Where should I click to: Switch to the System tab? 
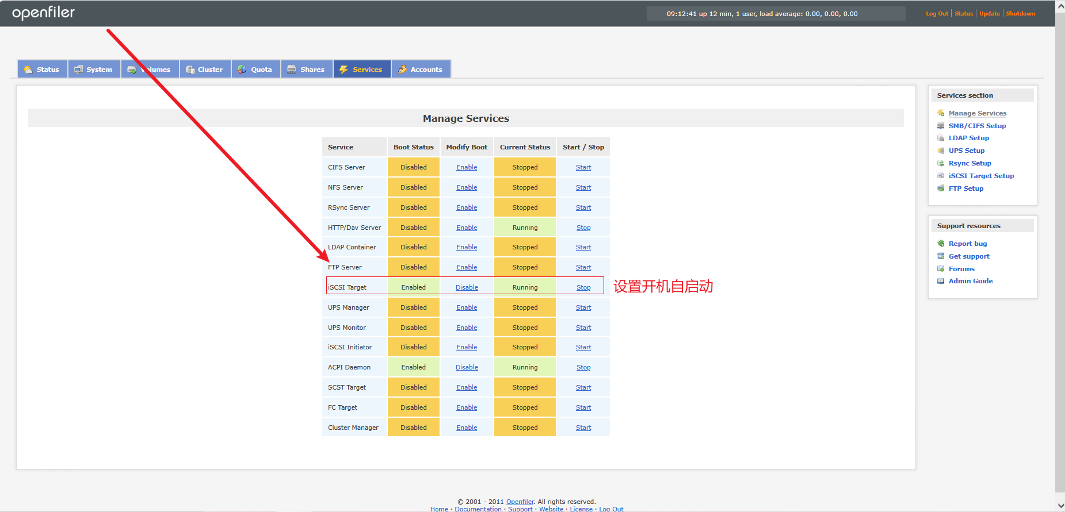click(94, 70)
